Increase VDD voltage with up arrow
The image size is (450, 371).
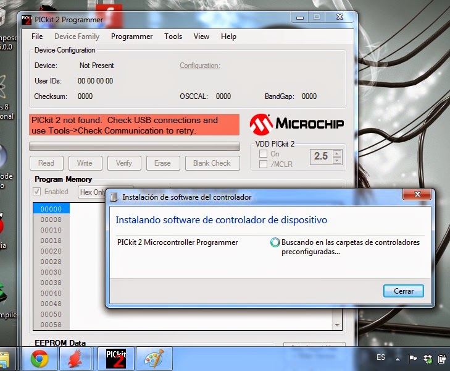click(337, 153)
